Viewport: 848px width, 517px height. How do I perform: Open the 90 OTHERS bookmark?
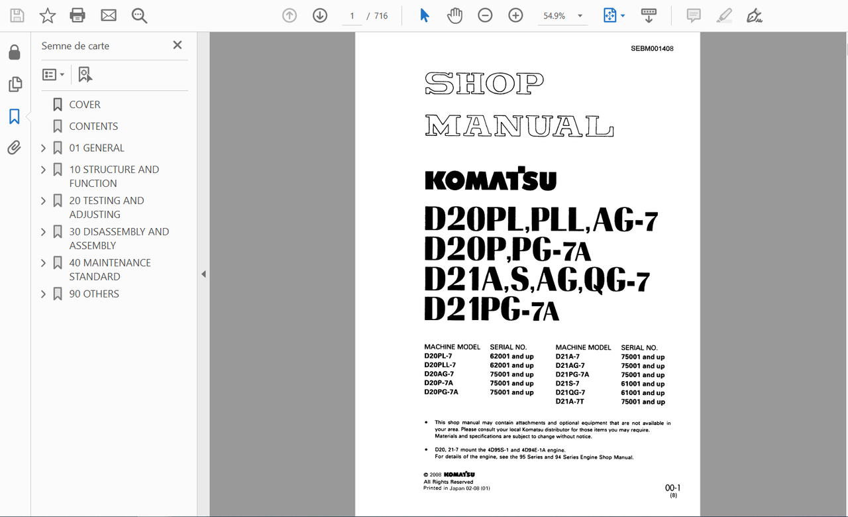[x=94, y=294]
